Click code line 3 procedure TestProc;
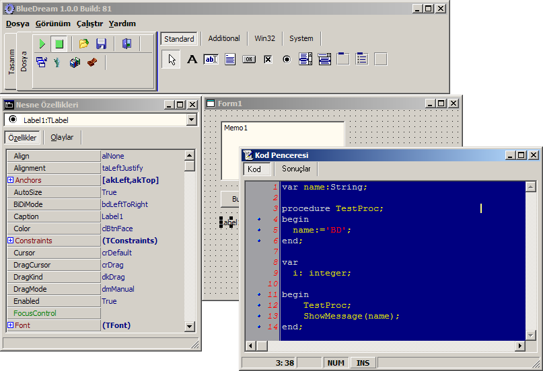 pyautogui.click(x=332, y=208)
